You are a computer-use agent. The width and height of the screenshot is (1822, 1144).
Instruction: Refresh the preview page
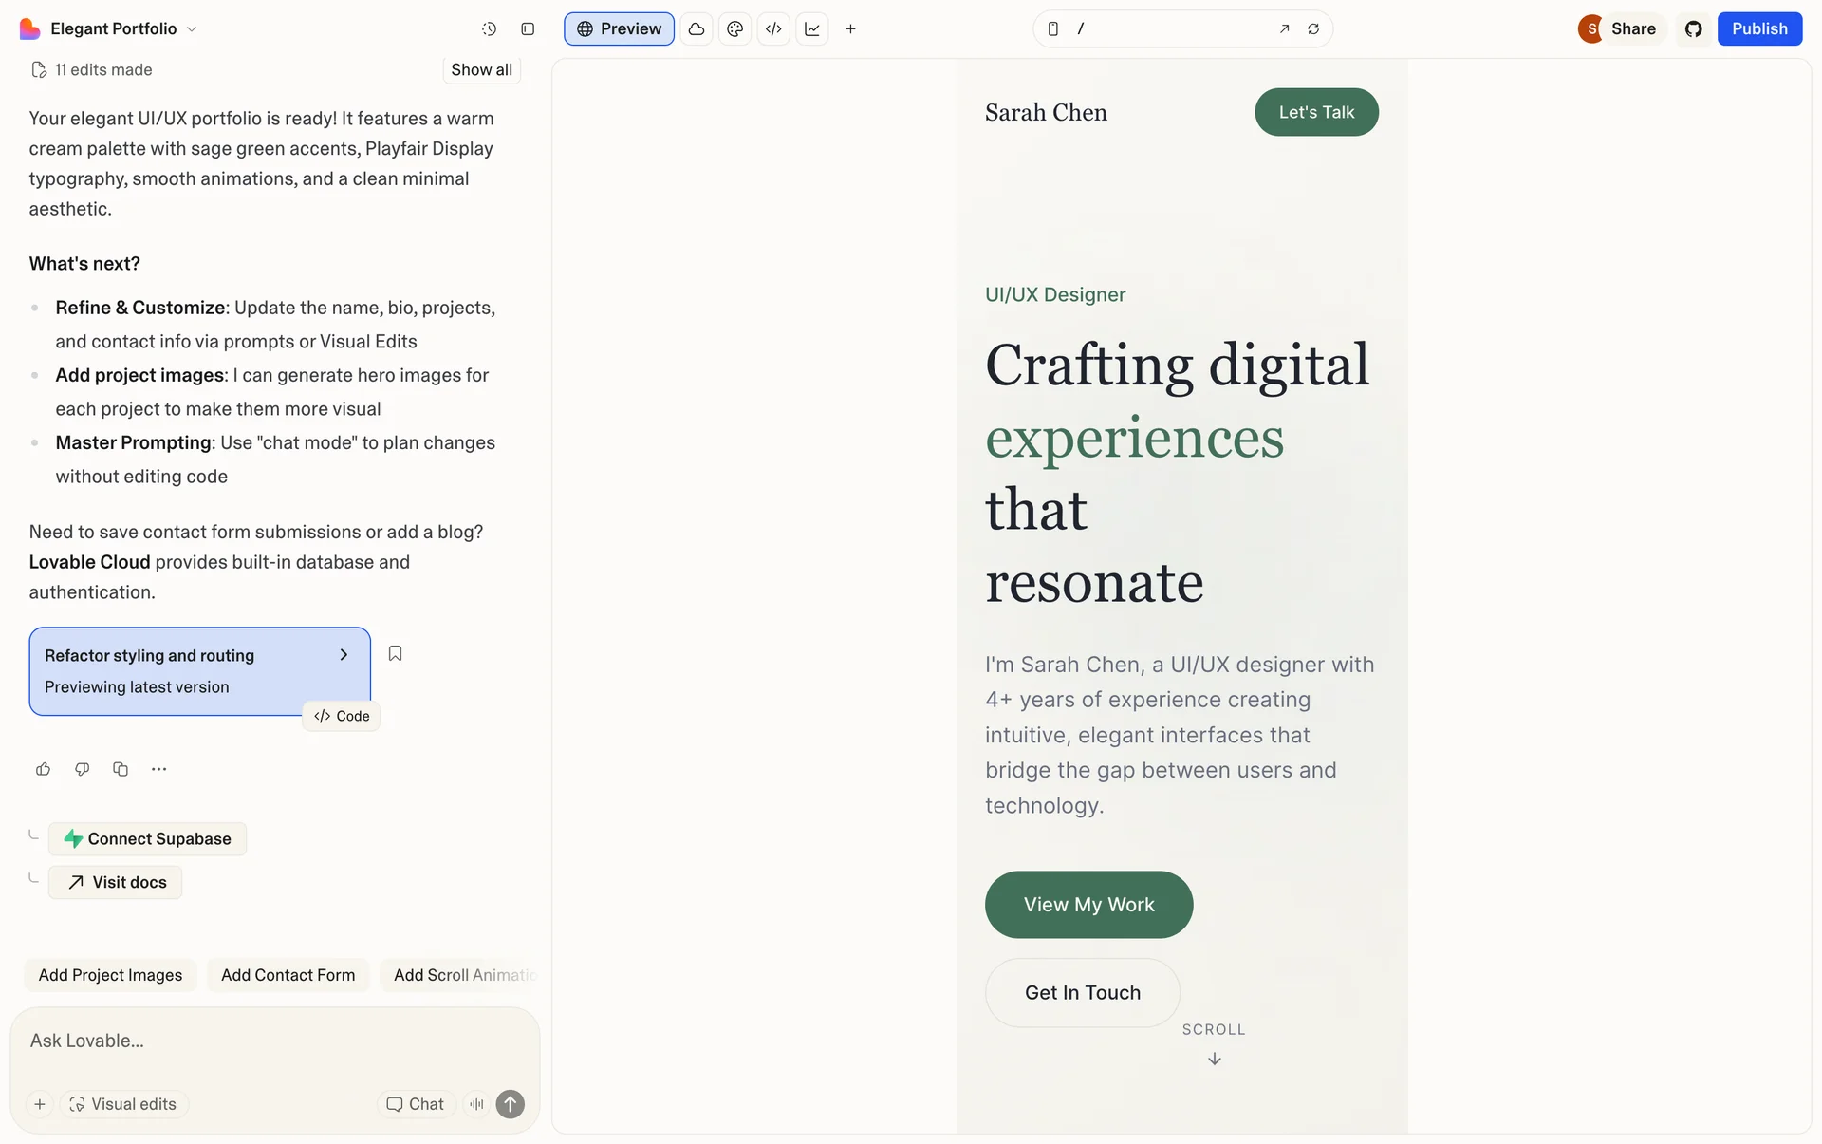(1313, 28)
